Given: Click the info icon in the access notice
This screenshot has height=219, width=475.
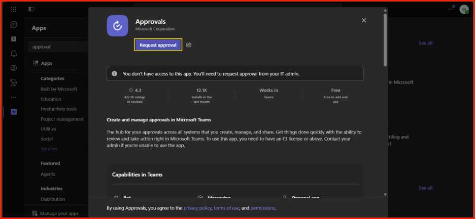Looking at the screenshot, I should 114,74.
